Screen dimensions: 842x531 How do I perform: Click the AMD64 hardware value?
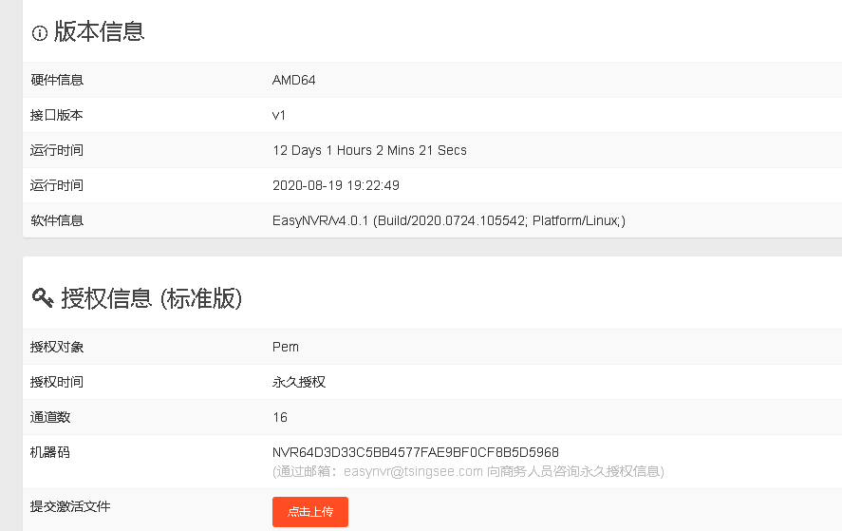(x=293, y=80)
